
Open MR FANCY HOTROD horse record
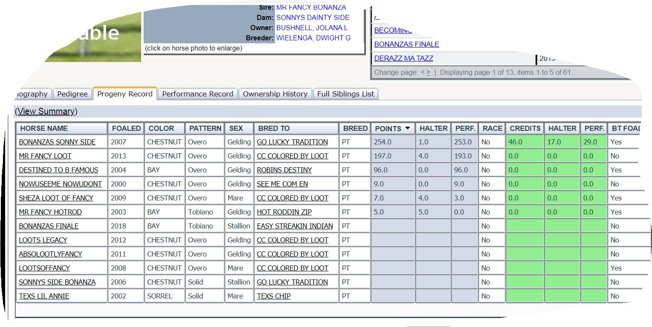click(50, 212)
